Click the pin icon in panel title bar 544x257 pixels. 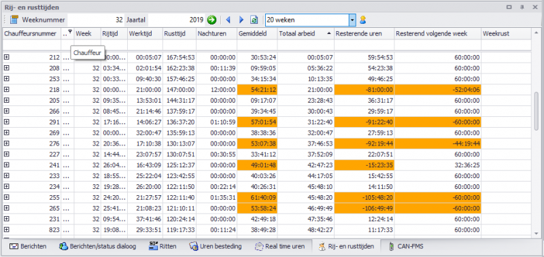pos(522,7)
